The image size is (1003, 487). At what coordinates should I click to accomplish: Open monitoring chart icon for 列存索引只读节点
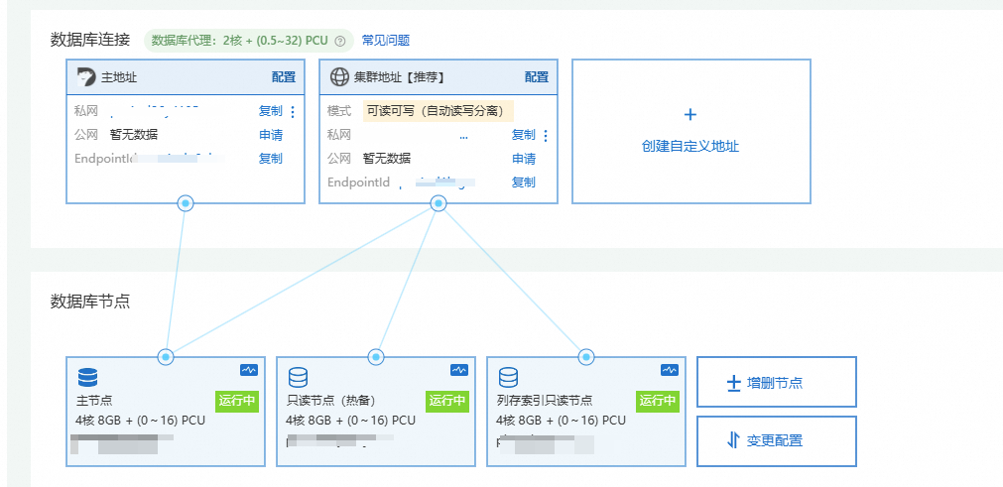(669, 369)
